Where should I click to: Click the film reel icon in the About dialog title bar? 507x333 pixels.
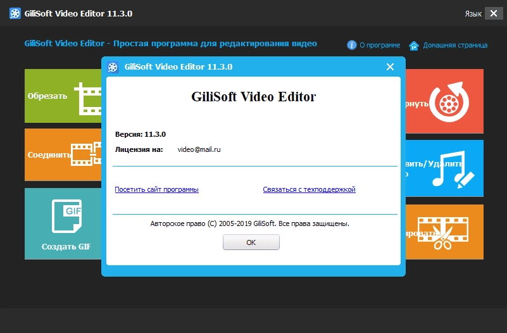pos(113,67)
